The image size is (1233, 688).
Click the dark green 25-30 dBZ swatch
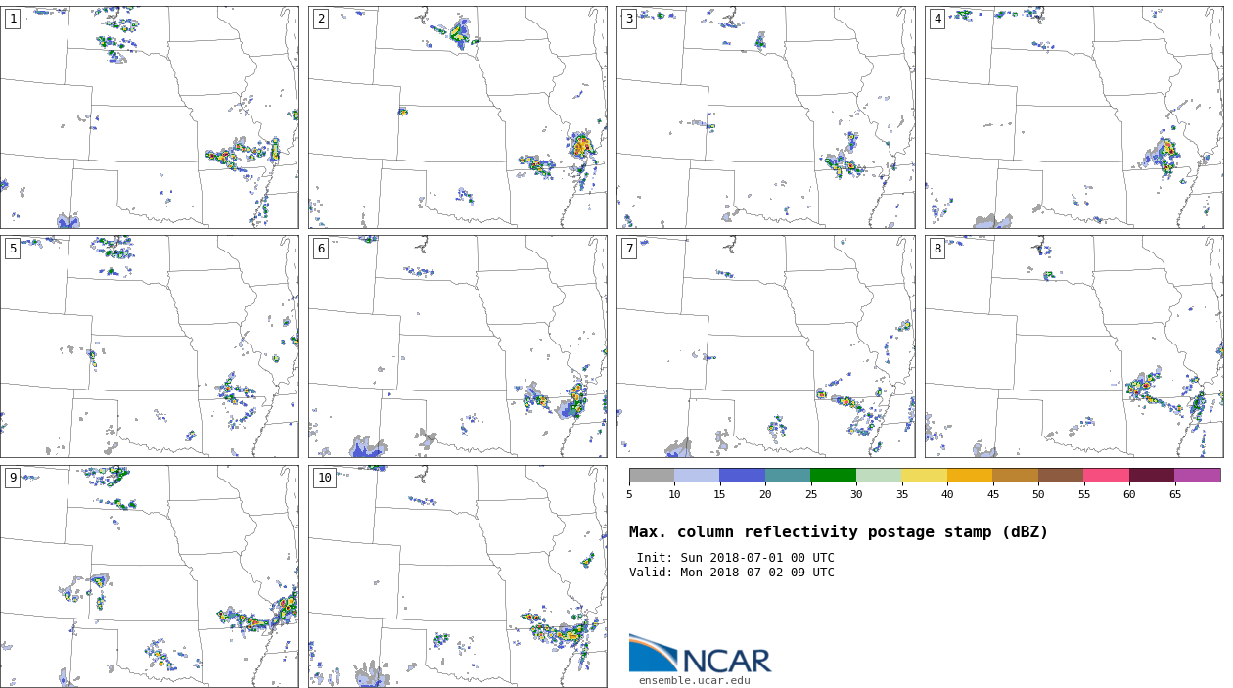point(834,475)
